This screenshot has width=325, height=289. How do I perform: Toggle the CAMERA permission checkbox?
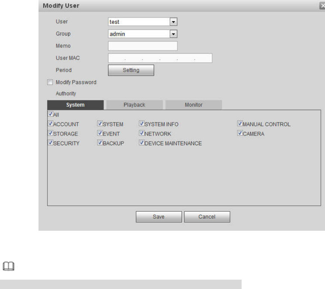[x=240, y=133]
